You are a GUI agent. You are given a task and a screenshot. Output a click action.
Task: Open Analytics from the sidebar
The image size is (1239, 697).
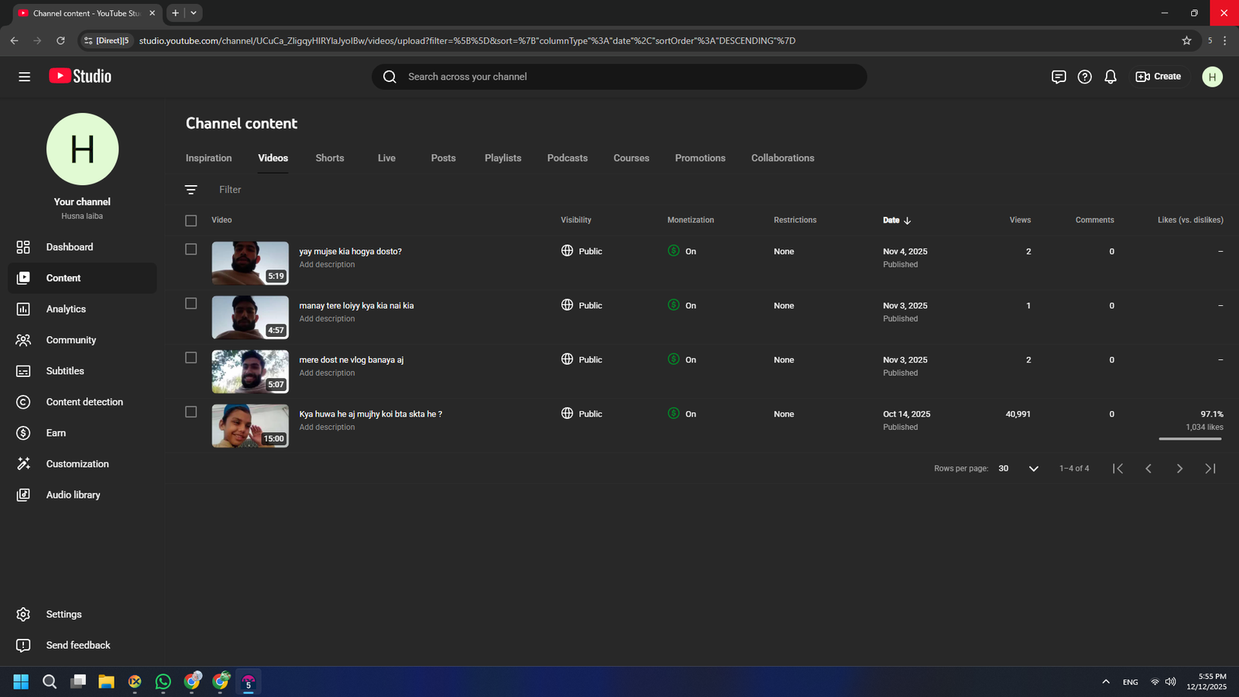coord(66,309)
